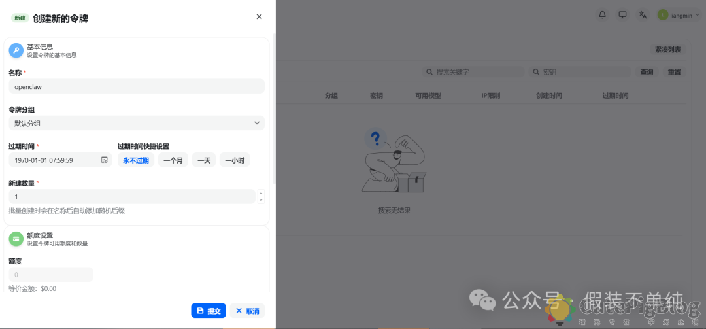Screen dimensions: 706x329
Task: Click the green card icon beside 额度设置
Action: 16,239
